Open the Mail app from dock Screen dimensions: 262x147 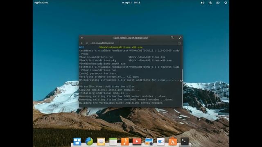[x=101, y=142]
